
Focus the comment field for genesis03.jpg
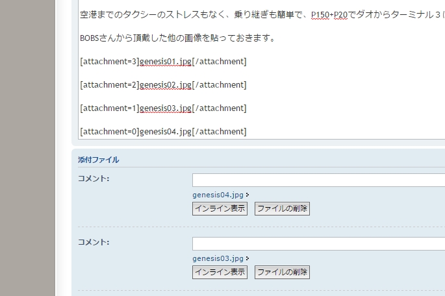(x=318, y=243)
